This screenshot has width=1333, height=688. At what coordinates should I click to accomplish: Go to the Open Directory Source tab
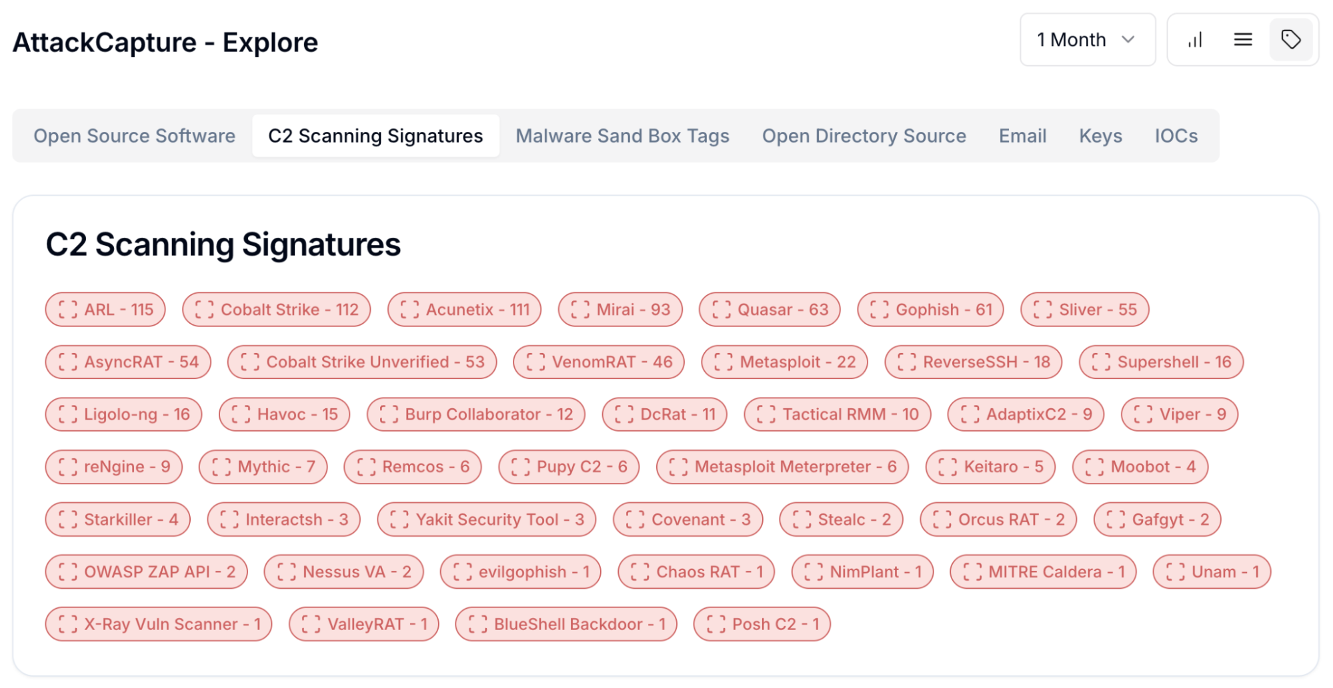(x=864, y=136)
